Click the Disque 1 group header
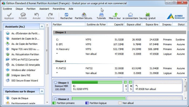The image size is (189, 107). (x=120, y=32)
